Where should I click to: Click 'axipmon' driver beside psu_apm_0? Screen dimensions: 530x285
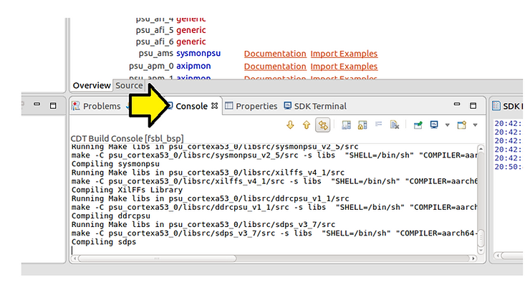tap(193, 66)
